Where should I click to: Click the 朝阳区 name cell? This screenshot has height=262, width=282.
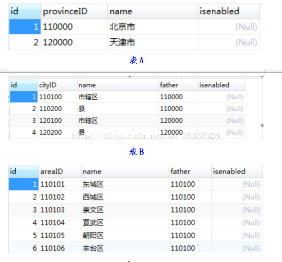(x=125, y=235)
